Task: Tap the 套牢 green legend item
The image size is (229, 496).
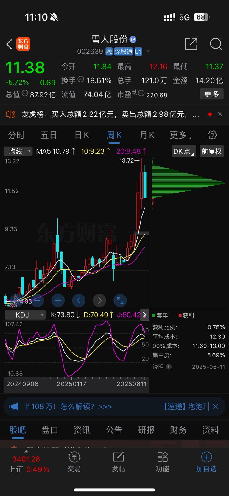Action: pos(160,315)
